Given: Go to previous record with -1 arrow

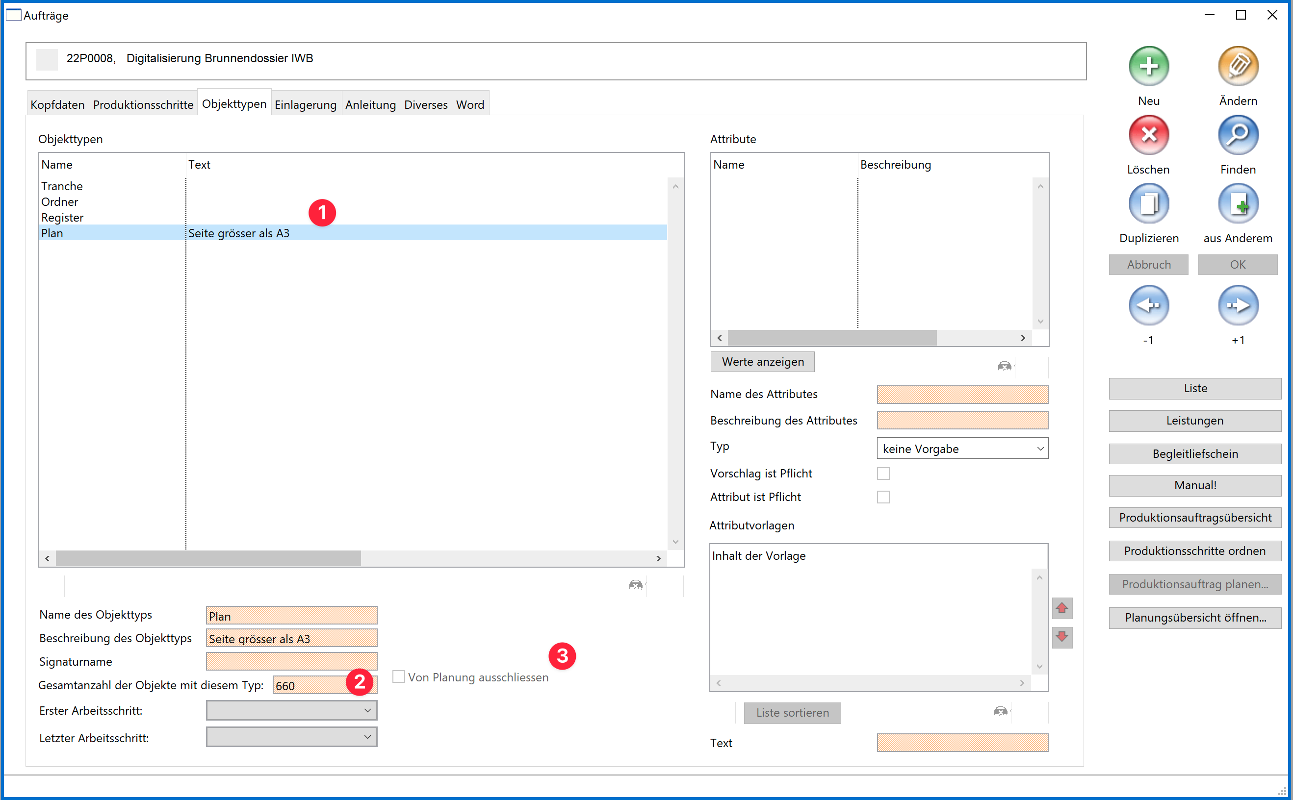Looking at the screenshot, I should coord(1148,305).
